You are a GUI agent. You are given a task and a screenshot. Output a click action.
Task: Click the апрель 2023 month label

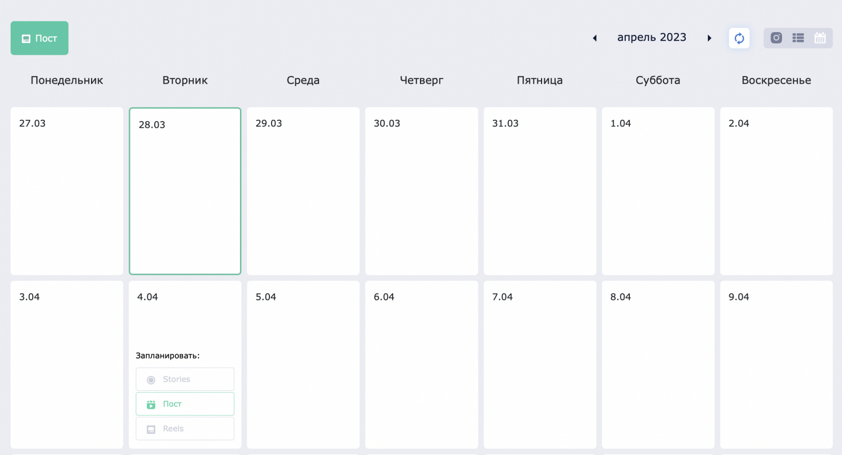click(x=651, y=37)
